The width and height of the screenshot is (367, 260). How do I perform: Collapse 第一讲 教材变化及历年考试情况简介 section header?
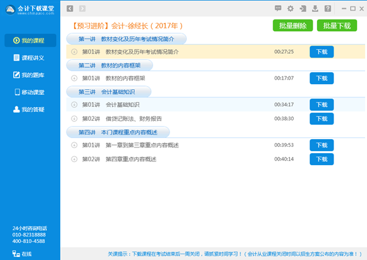pos(127,39)
